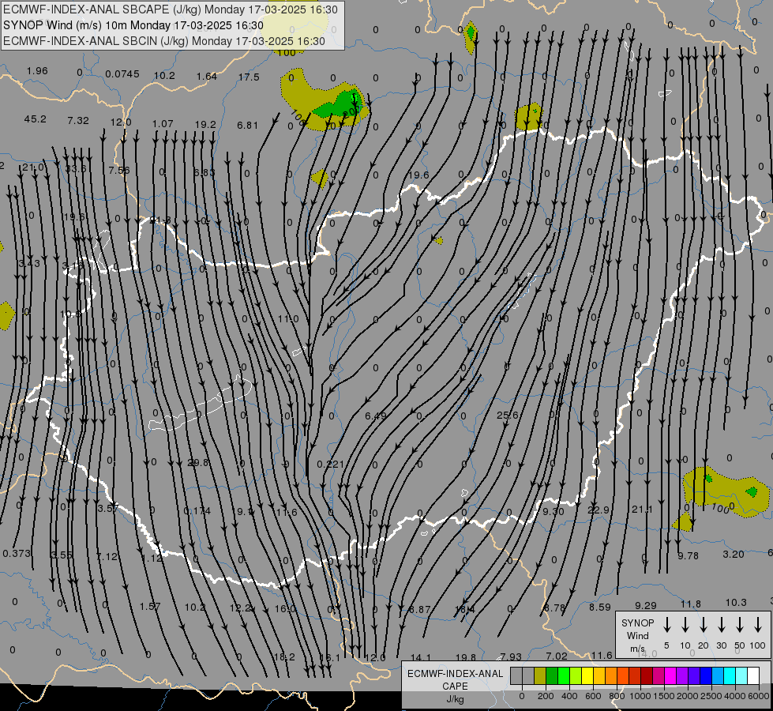Click the CAPE patch labeled 100 in southeast
Screen dimensions: 773x711
[x=726, y=491]
